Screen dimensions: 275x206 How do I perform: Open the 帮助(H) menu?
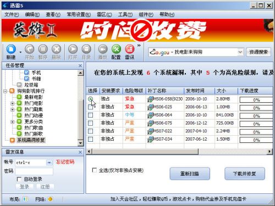click(x=167, y=14)
